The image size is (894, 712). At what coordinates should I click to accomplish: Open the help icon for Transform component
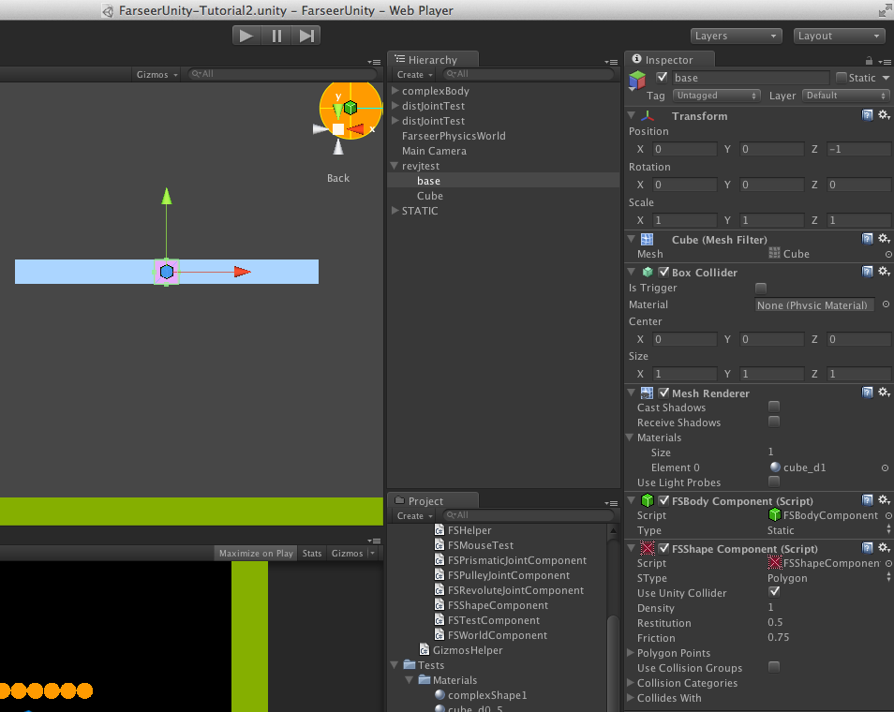[x=867, y=116]
